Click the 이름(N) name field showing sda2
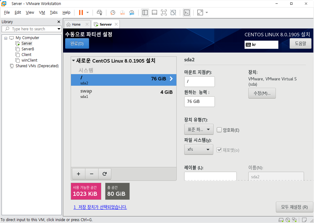This screenshot has width=314, height=223. coord(276,176)
